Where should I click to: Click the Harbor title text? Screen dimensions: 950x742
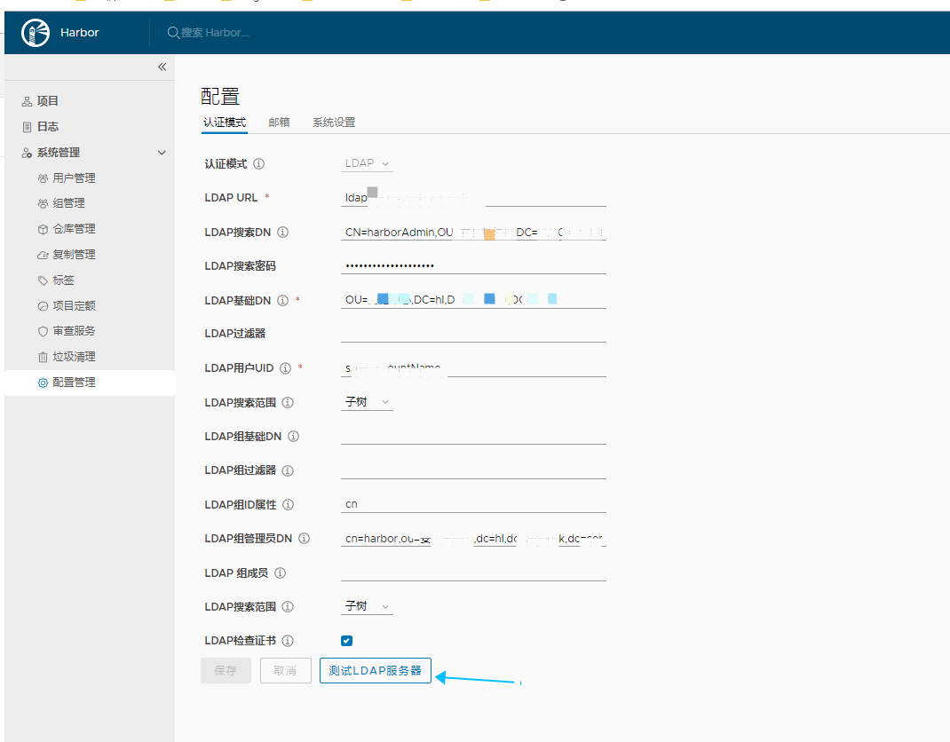[x=79, y=33]
